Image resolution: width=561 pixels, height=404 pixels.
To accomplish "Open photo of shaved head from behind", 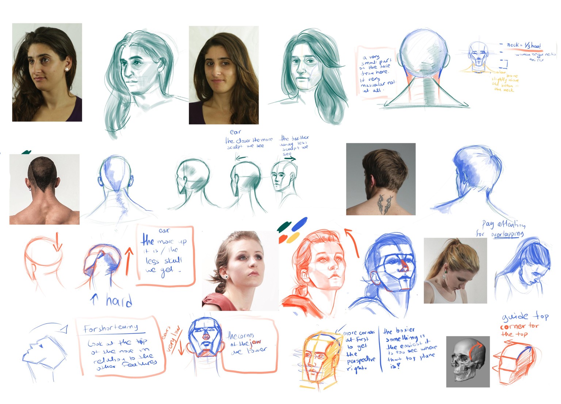I will point(44,189).
